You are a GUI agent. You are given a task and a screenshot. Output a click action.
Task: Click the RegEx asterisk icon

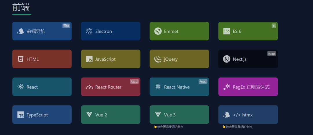coord(227,87)
